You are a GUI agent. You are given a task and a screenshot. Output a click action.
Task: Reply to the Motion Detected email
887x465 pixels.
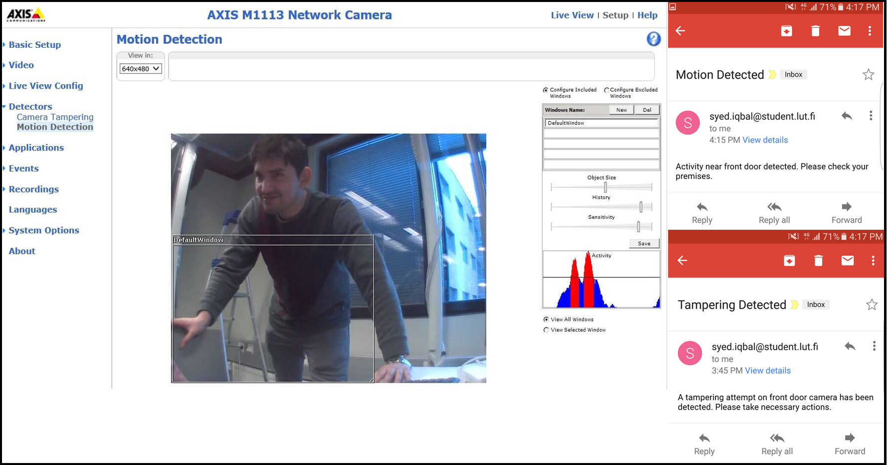702,213
